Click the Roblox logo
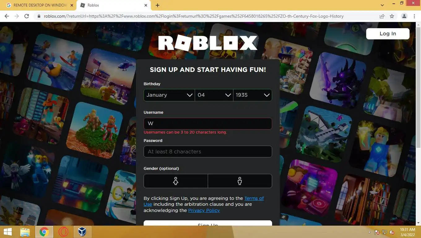Image resolution: width=421 pixels, height=238 pixels. (x=208, y=43)
